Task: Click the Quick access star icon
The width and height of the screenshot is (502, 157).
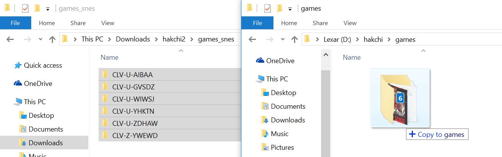Action: coord(18,65)
